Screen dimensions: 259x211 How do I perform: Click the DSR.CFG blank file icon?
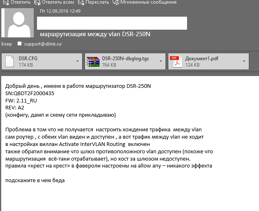point(10,61)
